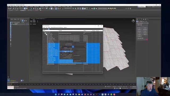Switch to the Freeform ribbon tab
This screenshot has width=170, height=96.
[17, 10]
